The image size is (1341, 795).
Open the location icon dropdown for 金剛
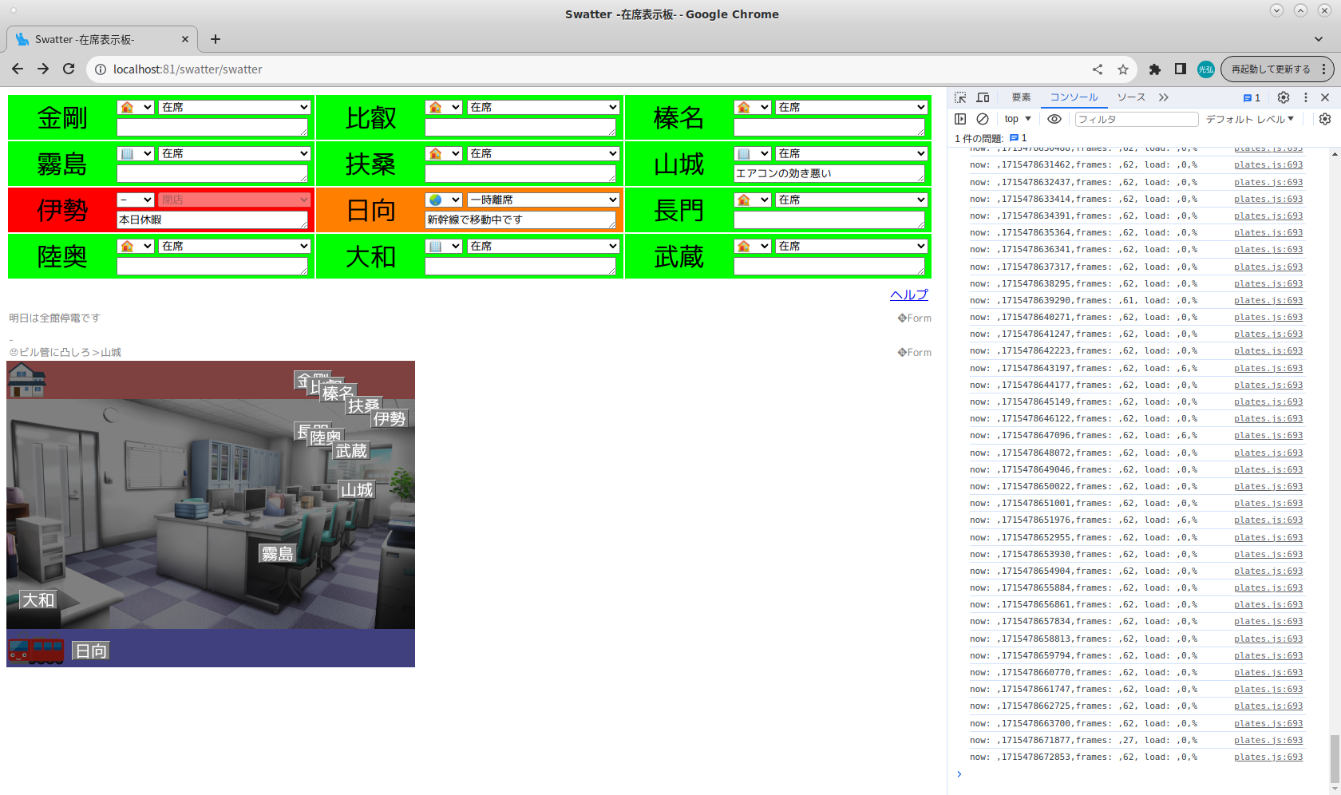[x=135, y=107]
